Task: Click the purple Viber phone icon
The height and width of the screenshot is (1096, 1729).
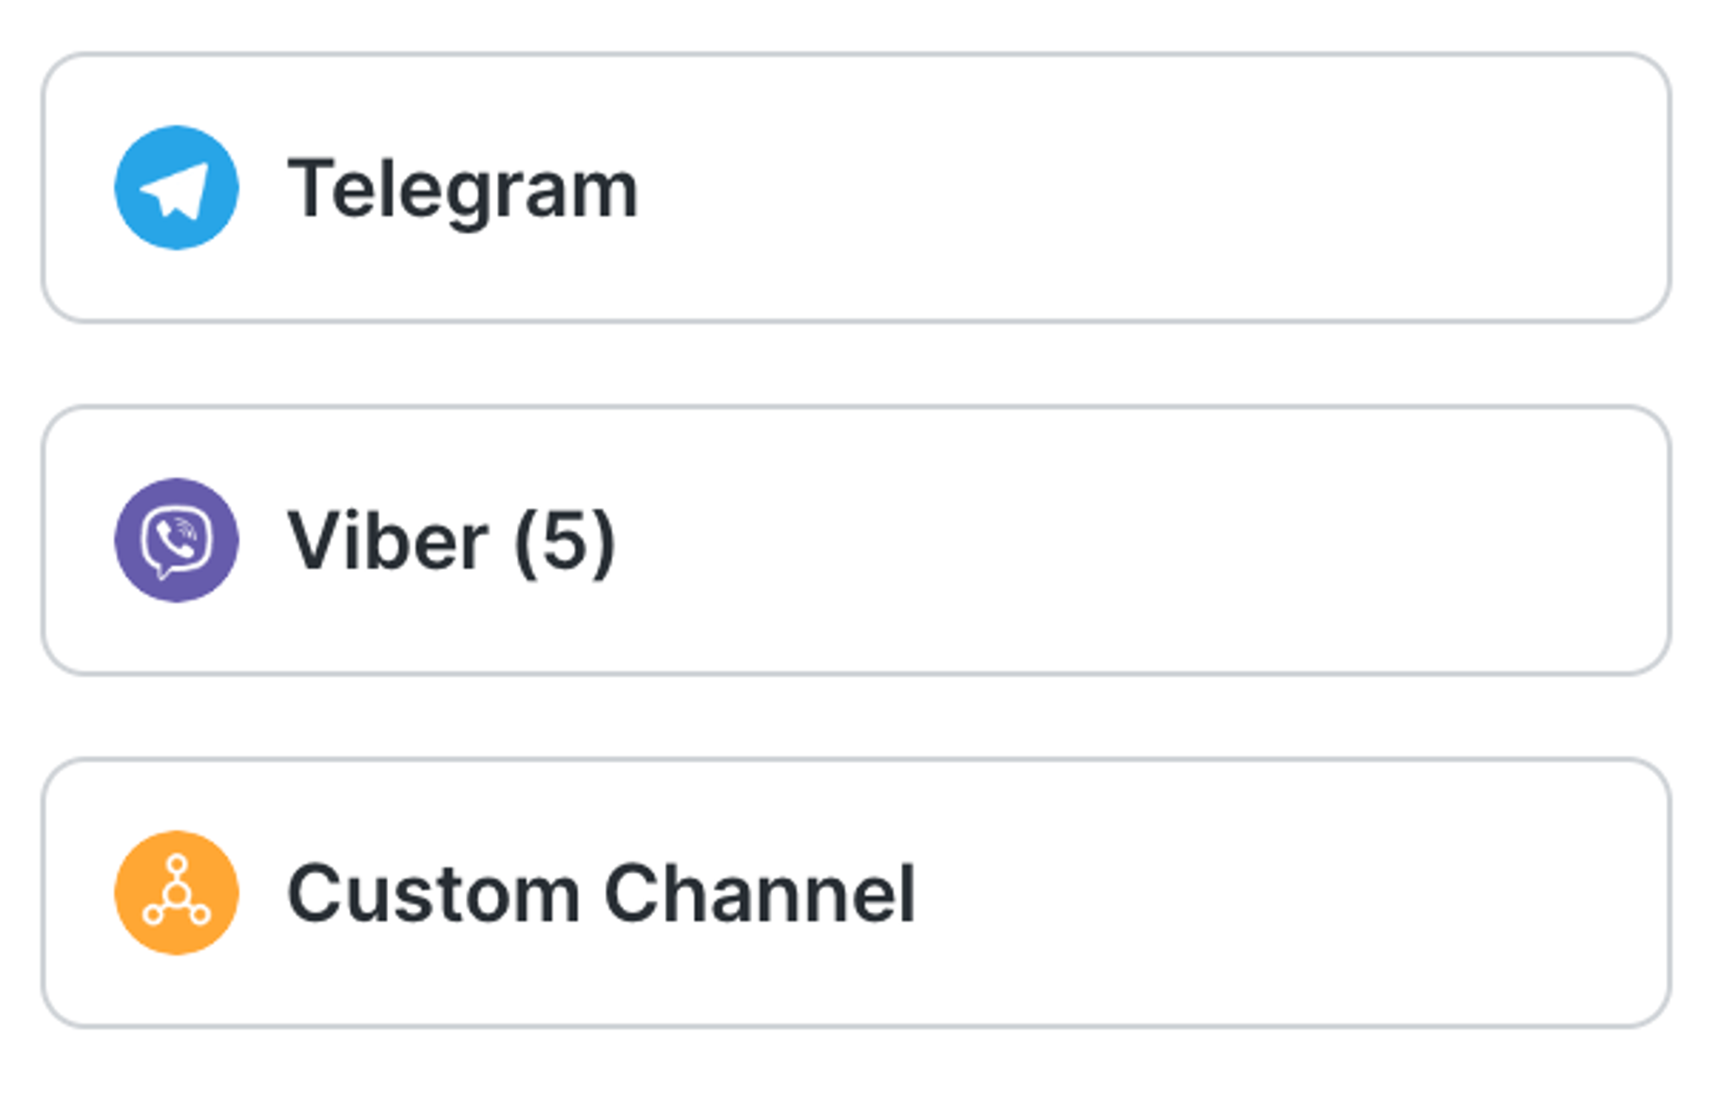Action: [x=176, y=540]
